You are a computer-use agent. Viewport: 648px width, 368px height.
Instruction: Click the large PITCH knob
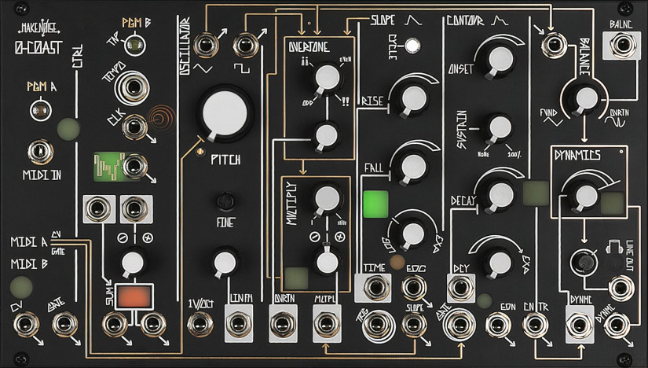(225, 113)
